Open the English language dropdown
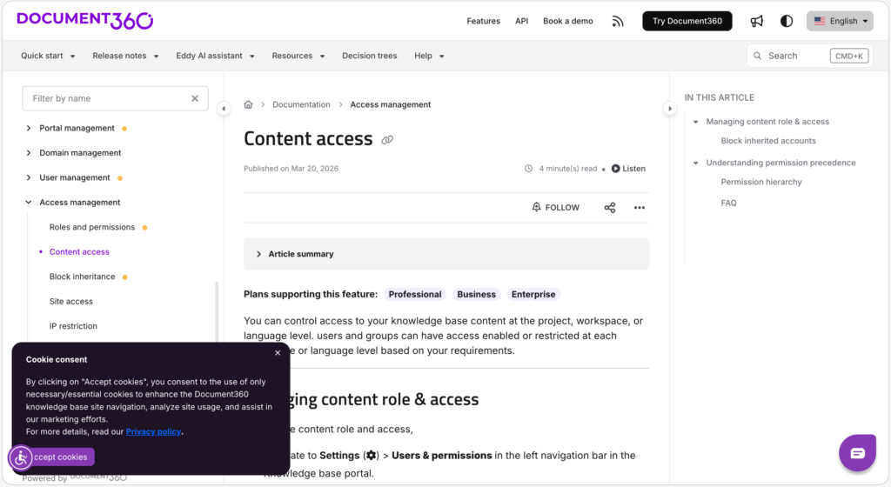The width and height of the screenshot is (891, 487). [x=839, y=21]
